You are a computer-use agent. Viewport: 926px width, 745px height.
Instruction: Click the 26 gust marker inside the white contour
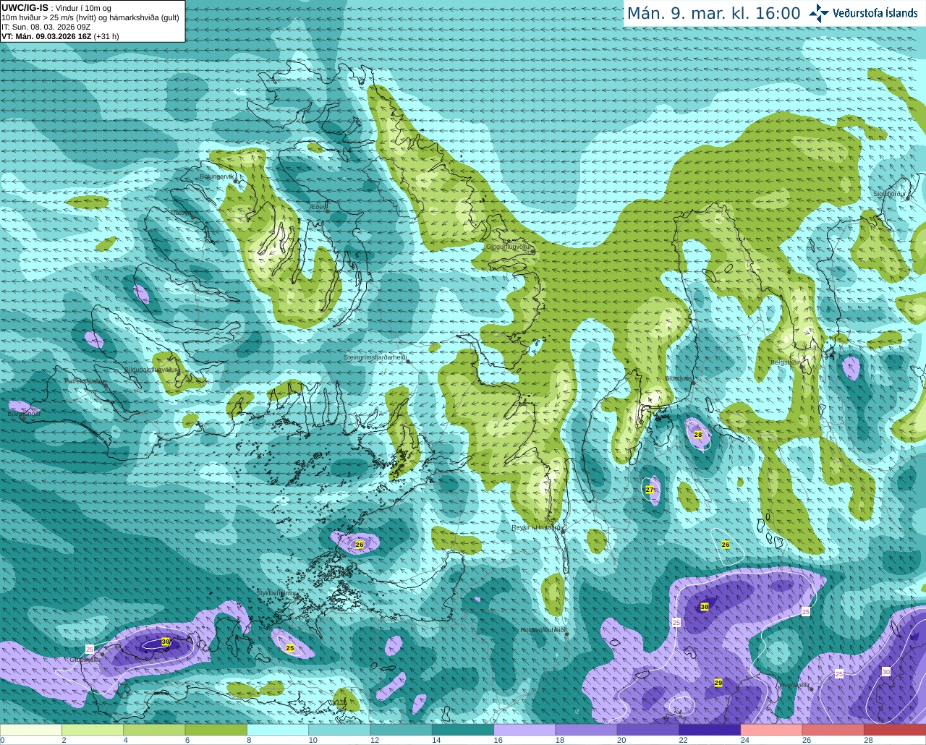coord(726,545)
